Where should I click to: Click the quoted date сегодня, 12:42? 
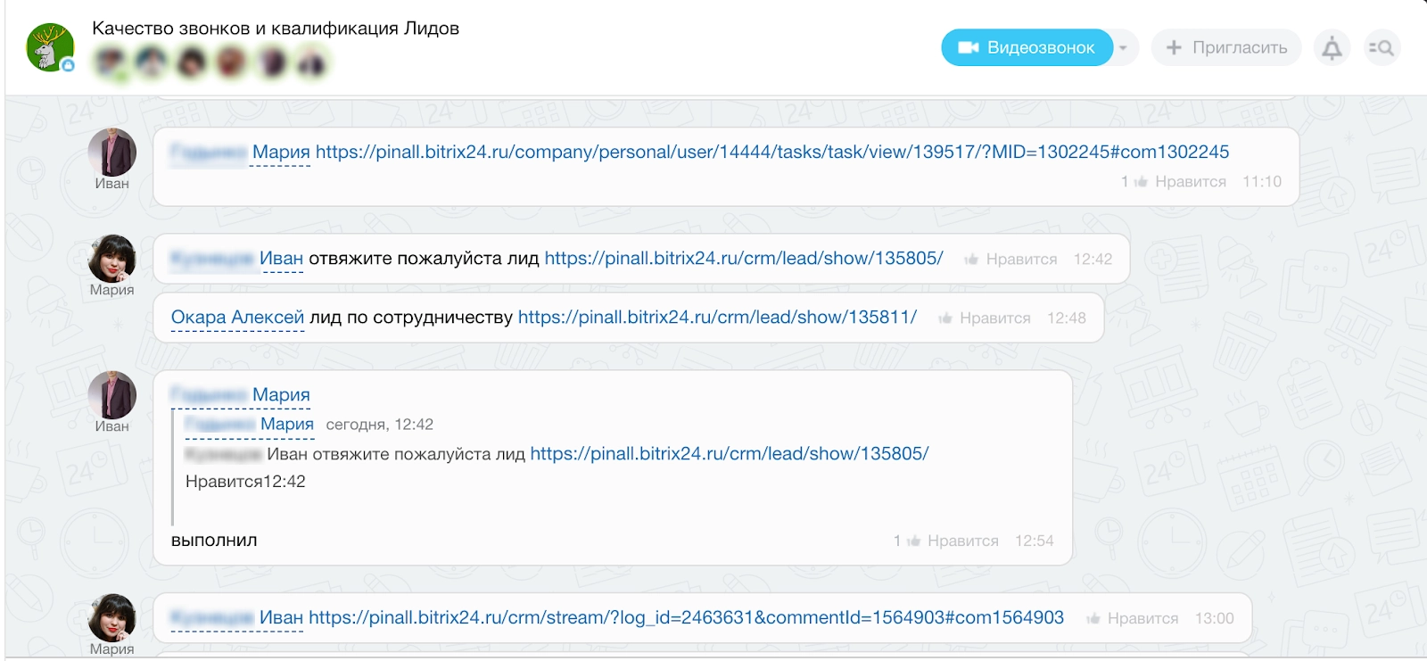point(380,425)
